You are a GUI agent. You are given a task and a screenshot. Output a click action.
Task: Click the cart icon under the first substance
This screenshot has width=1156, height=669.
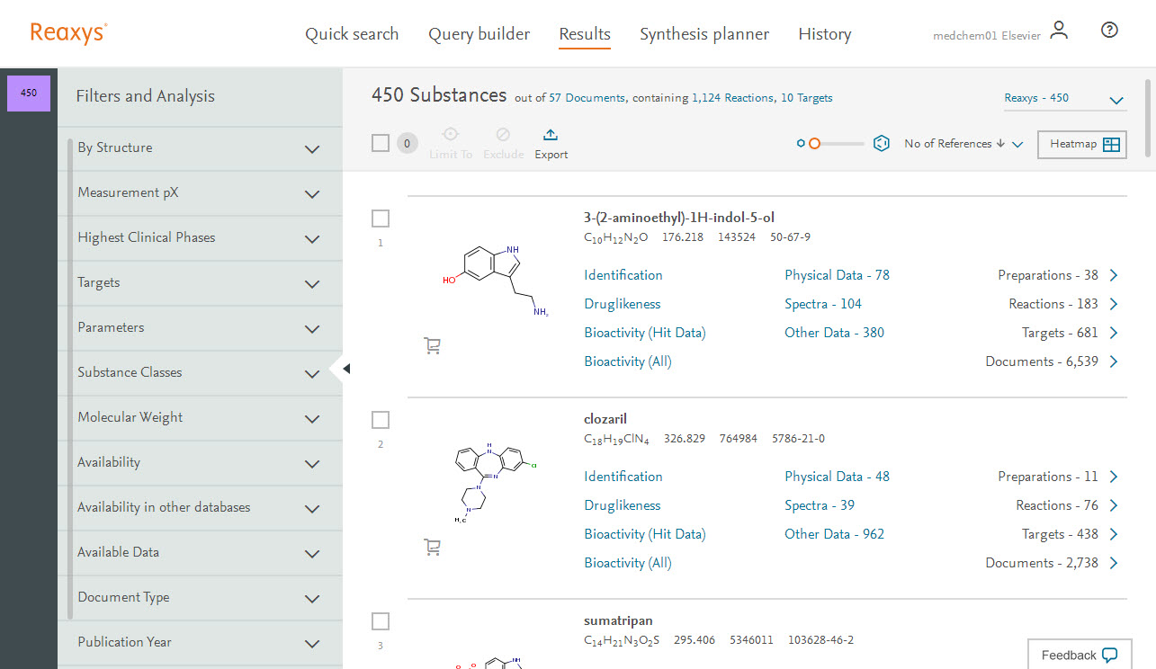point(432,345)
